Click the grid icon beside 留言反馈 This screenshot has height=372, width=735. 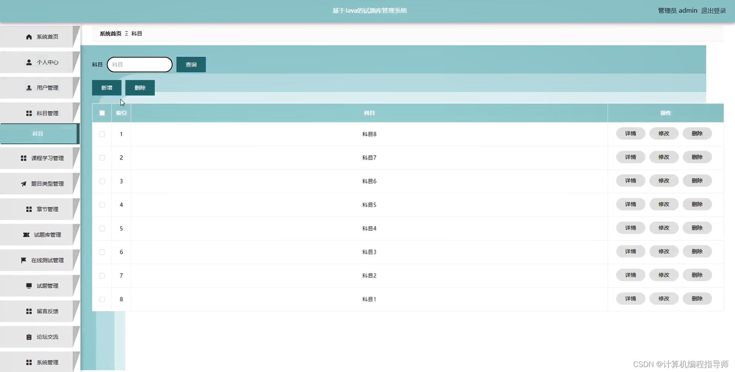click(29, 311)
